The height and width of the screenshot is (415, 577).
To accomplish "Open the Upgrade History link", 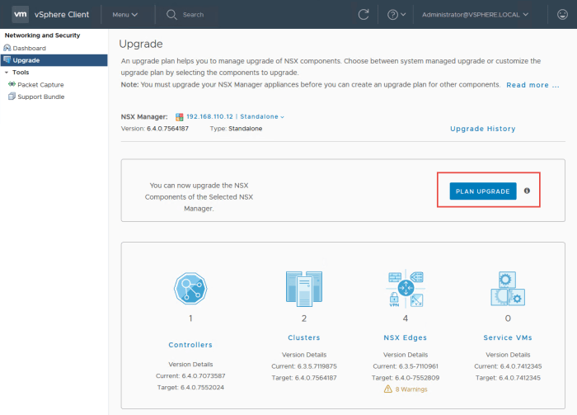I will [x=482, y=129].
